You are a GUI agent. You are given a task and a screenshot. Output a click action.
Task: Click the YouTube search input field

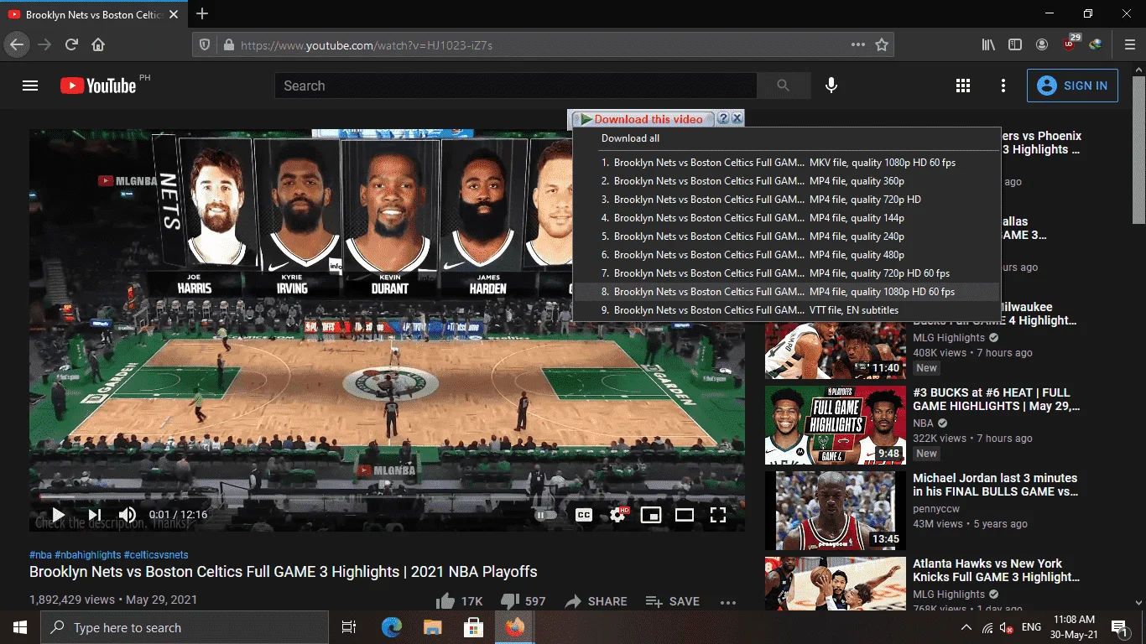[516, 86]
